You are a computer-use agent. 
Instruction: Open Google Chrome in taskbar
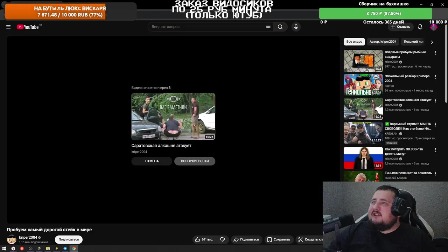click(73, 248)
